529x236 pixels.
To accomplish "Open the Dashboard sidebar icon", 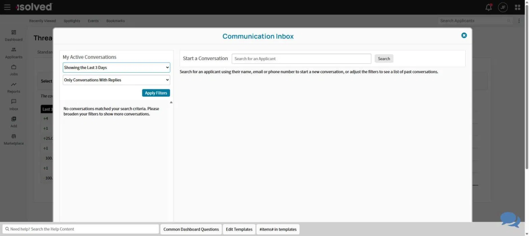I will click(x=14, y=35).
